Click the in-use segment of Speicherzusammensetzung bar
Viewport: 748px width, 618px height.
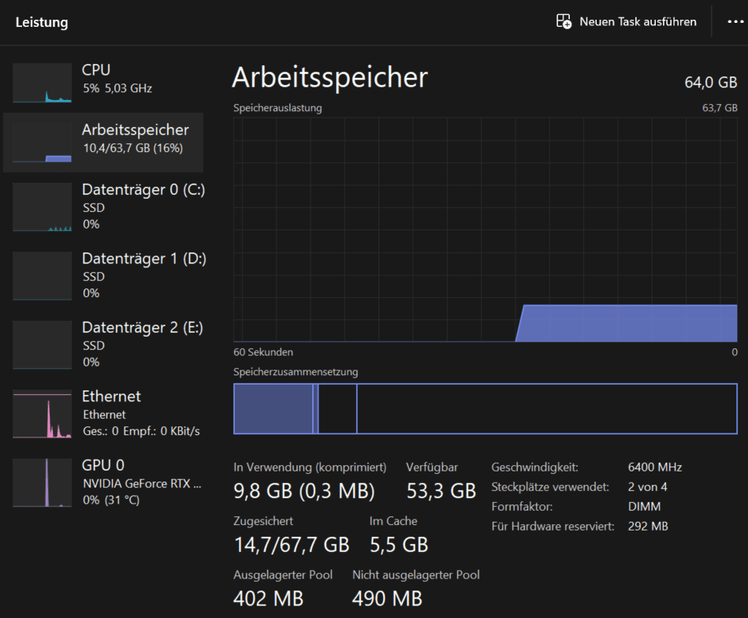pos(273,409)
